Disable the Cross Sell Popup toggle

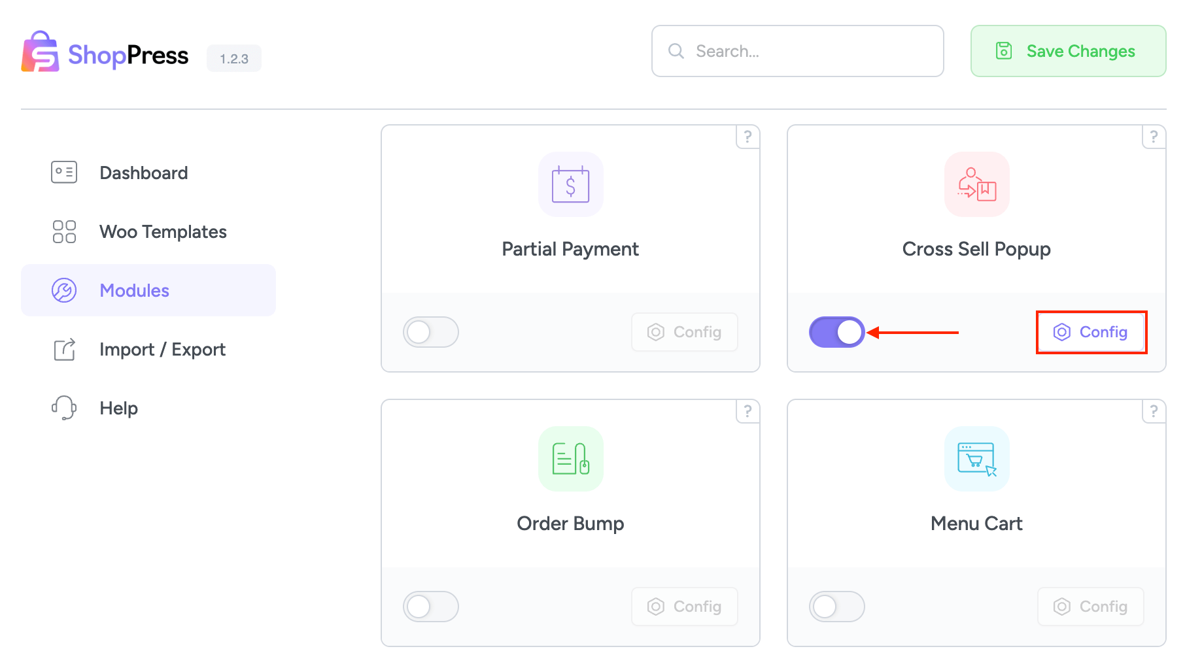pos(837,332)
